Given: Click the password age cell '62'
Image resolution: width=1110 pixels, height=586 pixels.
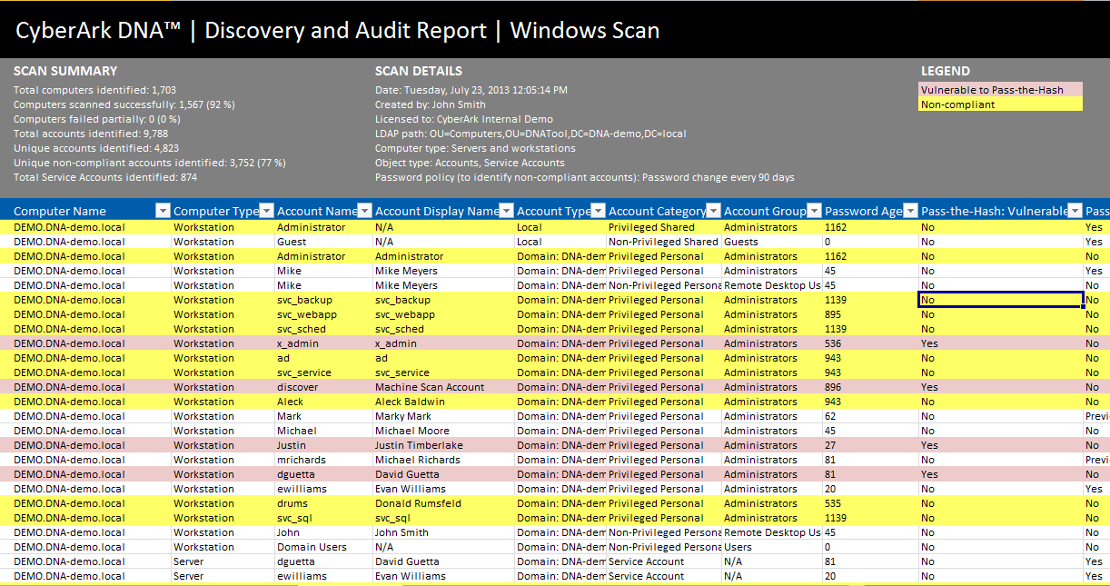Looking at the screenshot, I should pyautogui.click(x=870, y=416).
